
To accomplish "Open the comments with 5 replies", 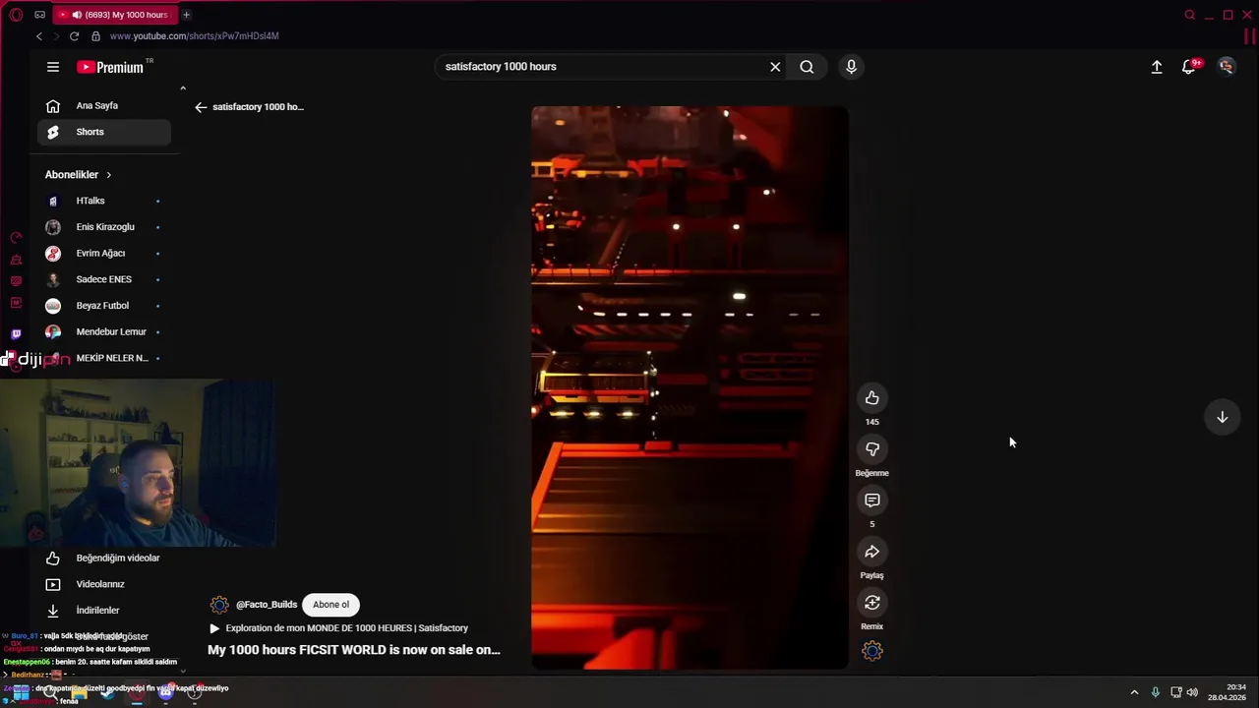I will (872, 501).
